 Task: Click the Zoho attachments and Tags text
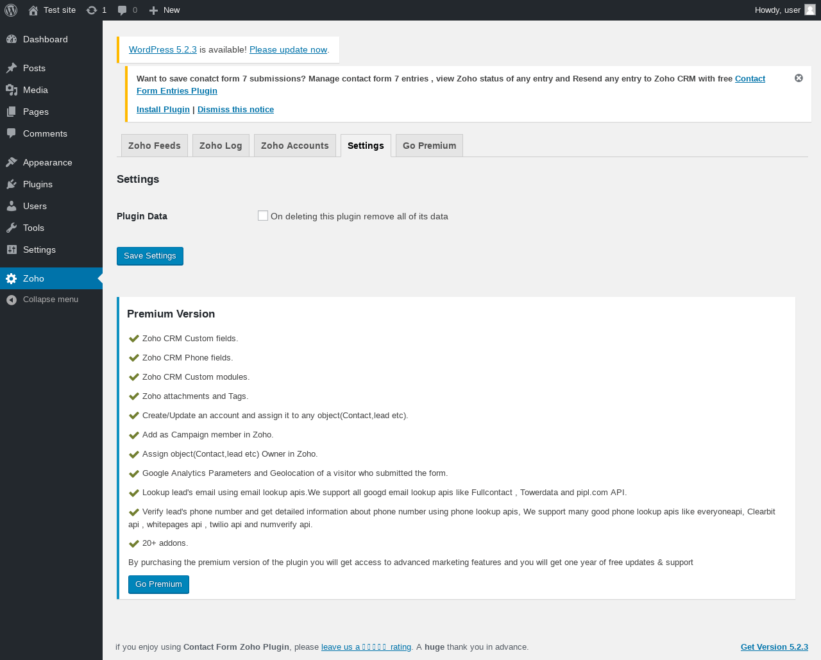click(195, 396)
